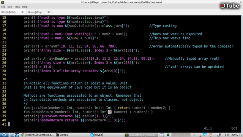Launch file manager from taskbar quick launch
Viewport: 243px width, 137px height.
[13, 135]
